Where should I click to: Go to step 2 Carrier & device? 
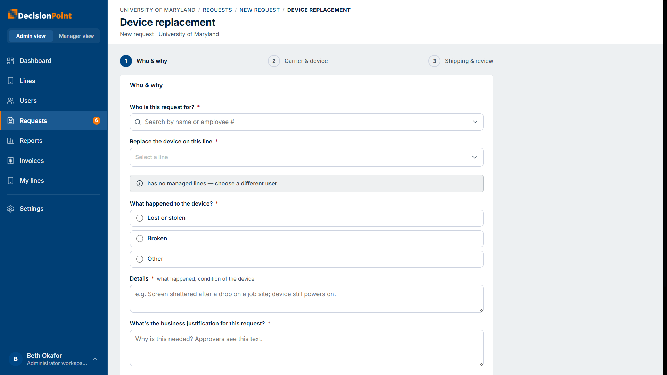click(298, 61)
